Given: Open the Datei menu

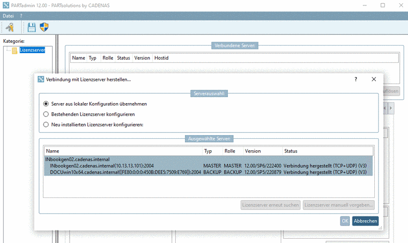Looking at the screenshot, I should pos(8,16).
